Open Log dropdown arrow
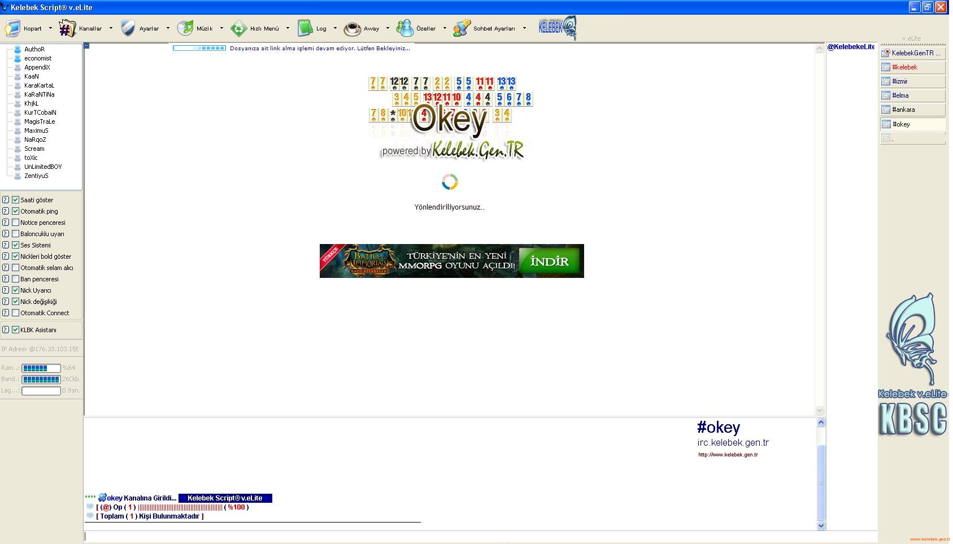Viewport: 953px width, 544px height. pos(335,28)
